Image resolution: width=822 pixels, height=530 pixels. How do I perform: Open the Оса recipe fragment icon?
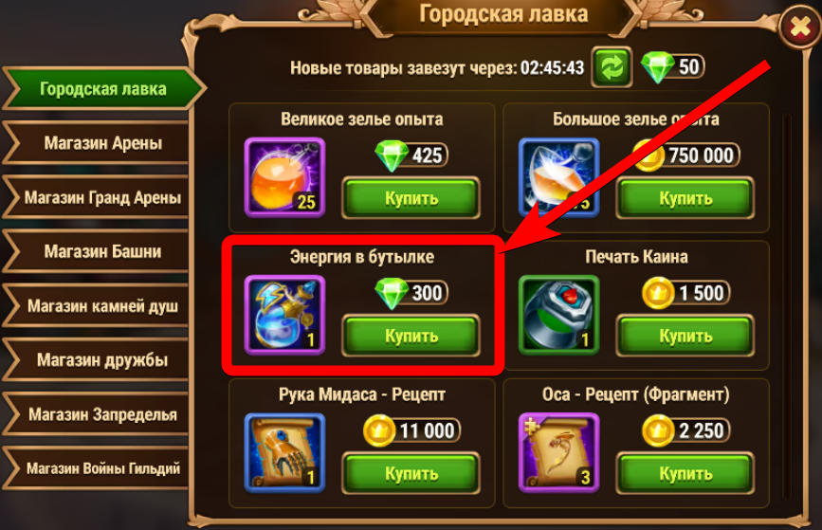pos(558,453)
